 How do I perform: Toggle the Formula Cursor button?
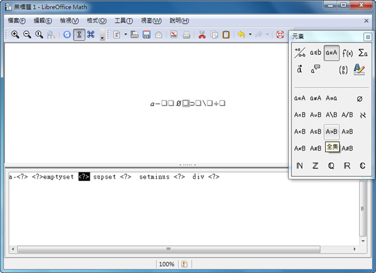tap(79, 35)
